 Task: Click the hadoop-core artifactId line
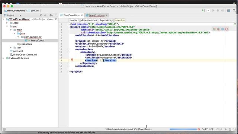click(x=109, y=58)
